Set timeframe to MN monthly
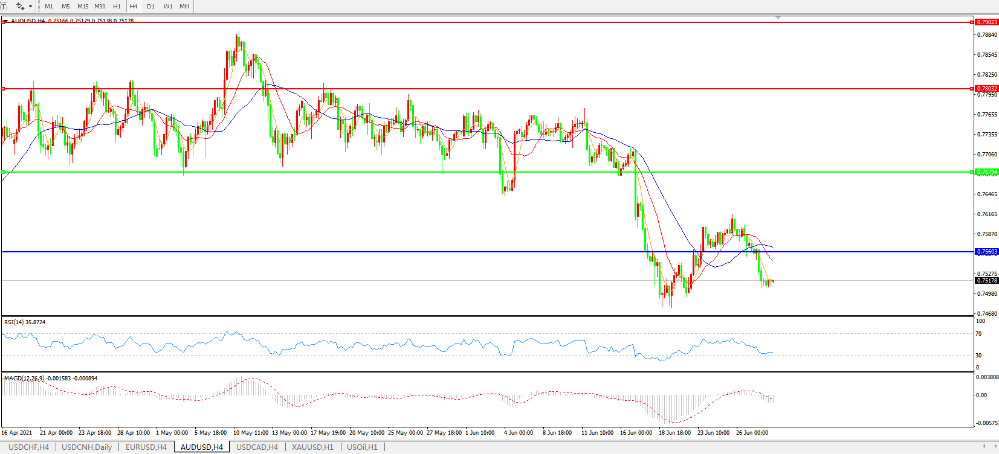The height and width of the screenshot is (454, 999). [x=184, y=7]
